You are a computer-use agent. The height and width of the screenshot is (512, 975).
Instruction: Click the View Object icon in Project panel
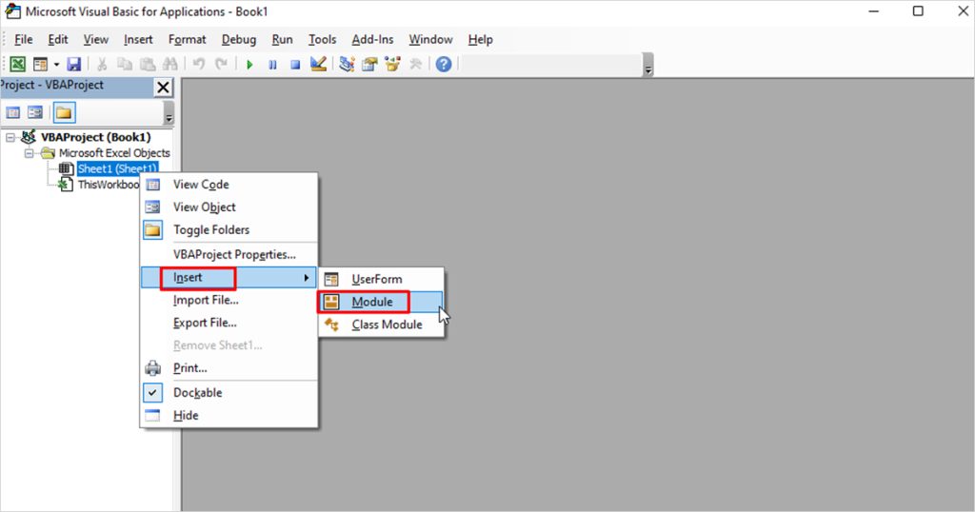click(x=35, y=112)
